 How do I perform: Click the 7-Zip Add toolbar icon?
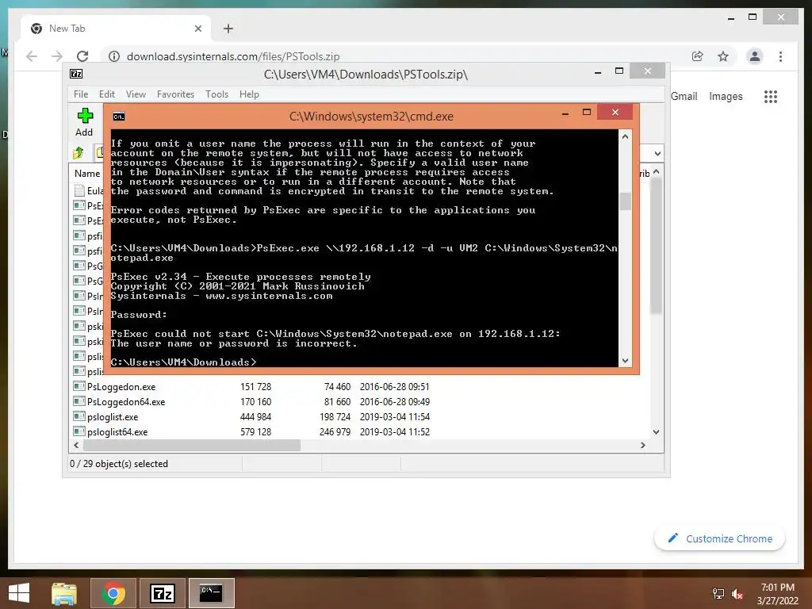(84, 116)
